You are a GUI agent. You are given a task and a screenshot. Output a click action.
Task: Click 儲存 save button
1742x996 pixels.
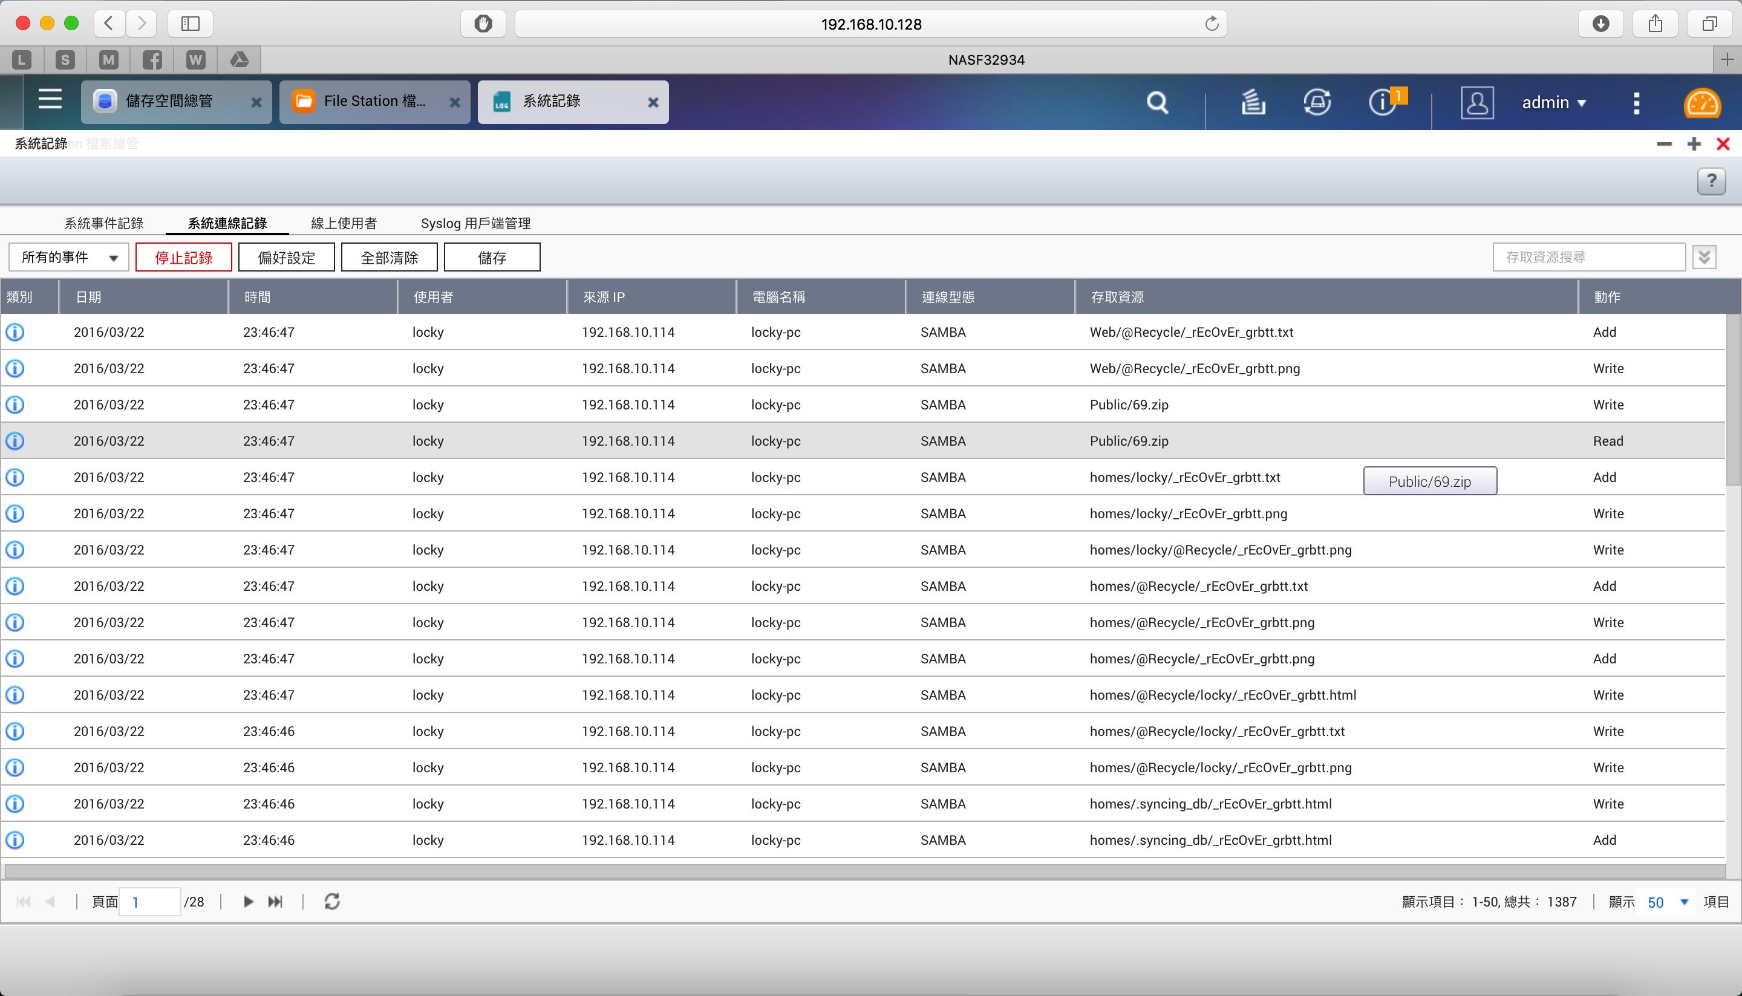click(492, 257)
